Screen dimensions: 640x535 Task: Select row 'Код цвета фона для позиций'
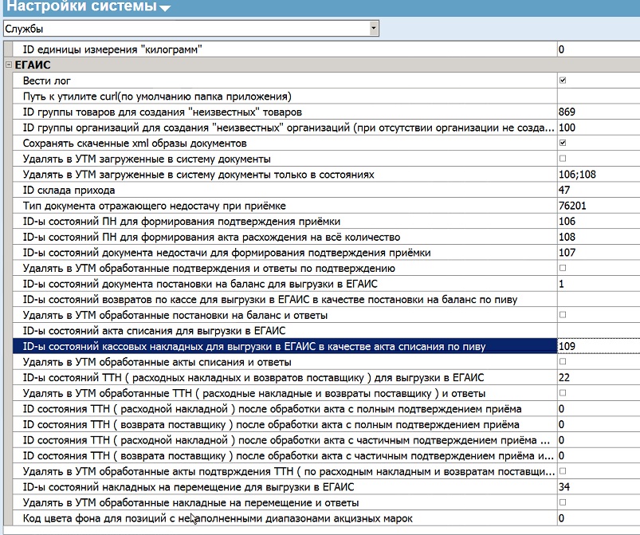pos(285,518)
